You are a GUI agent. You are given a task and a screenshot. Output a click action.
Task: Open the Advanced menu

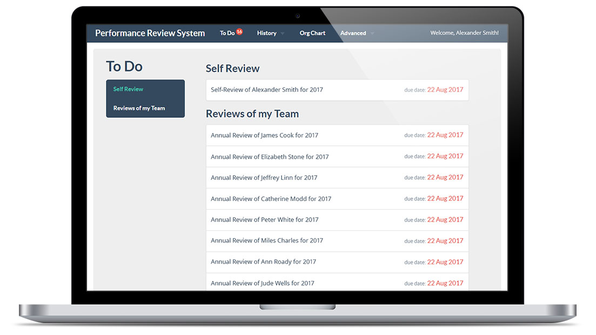pos(353,33)
